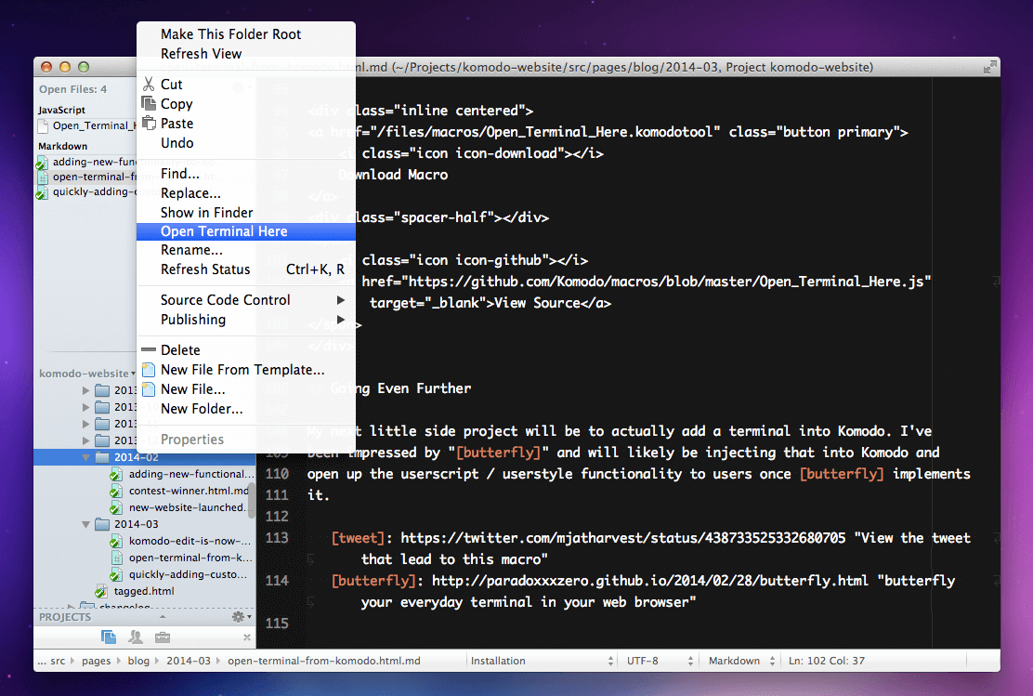
Task: Select New File From Template… option
Action: click(x=246, y=370)
